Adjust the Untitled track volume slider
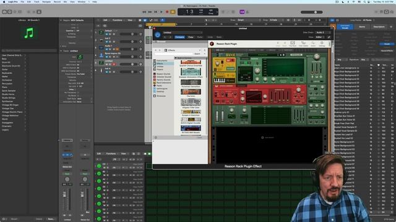The image size is (396, 222). click(x=129, y=64)
